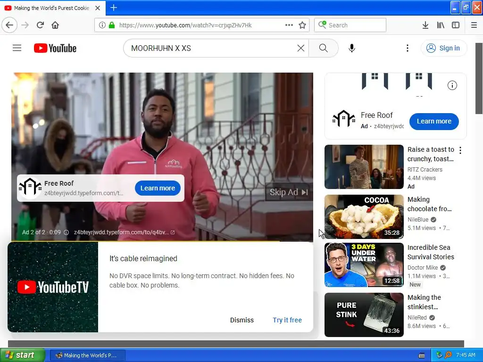Screen dimensions: 483x362
Task: Open page actions three-dot menu in address bar
Action: (289, 25)
